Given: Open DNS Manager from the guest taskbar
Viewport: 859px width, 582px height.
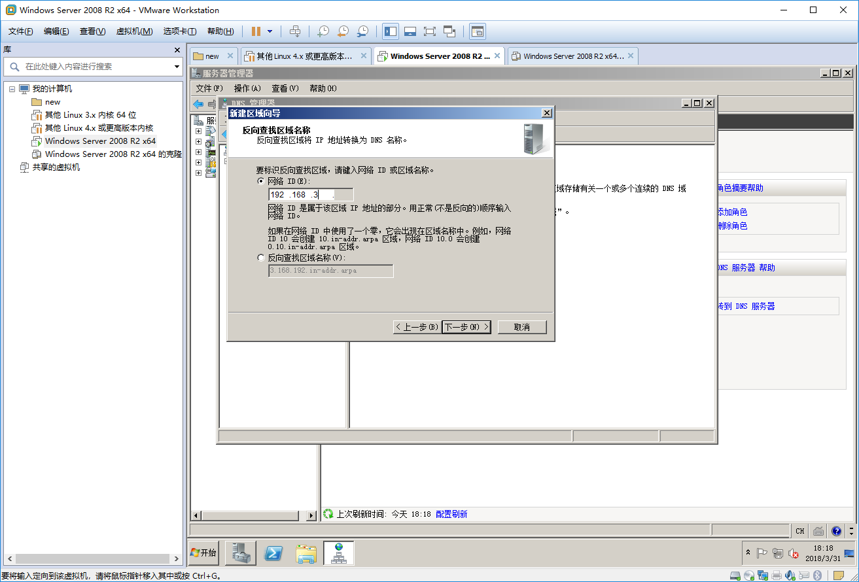Looking at the screenshot, I should (x=338, y=553).
